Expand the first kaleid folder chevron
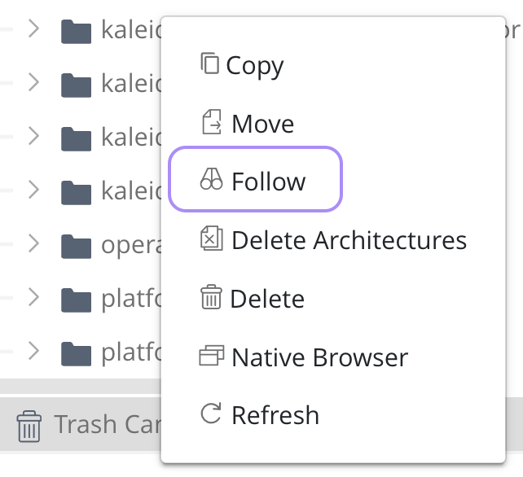The image size is (523, 477). [x=33, y=28]
